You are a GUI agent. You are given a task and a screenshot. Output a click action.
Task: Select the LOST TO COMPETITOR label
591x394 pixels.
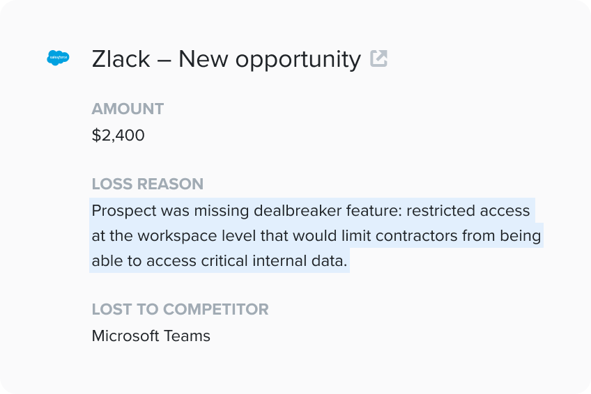click(181, 309)
